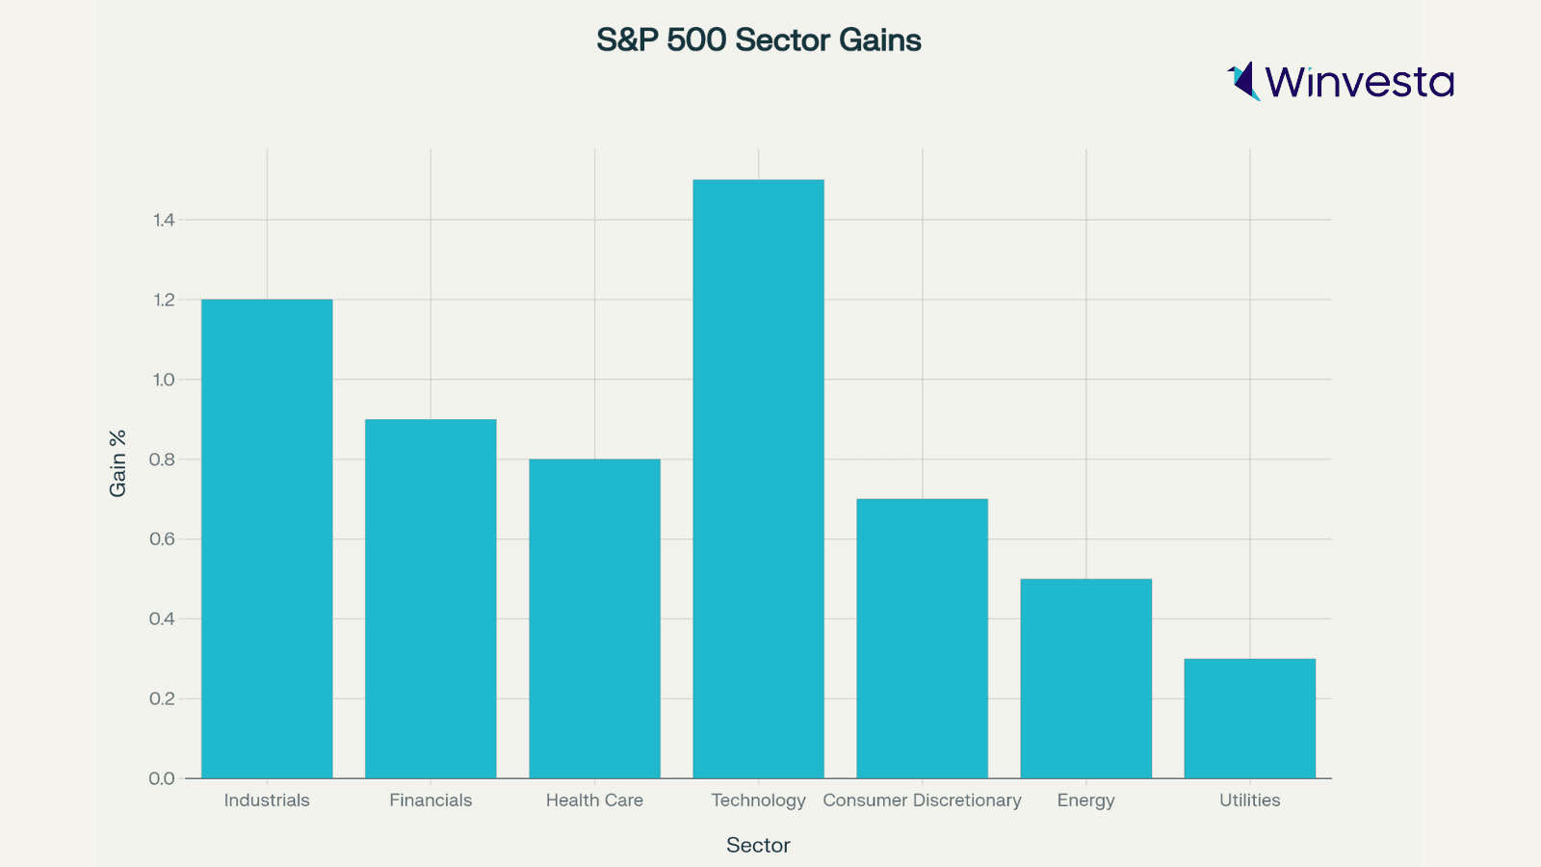Click the Utilities axis label
Screen dimensions: 1541x867
[1249, 801]
